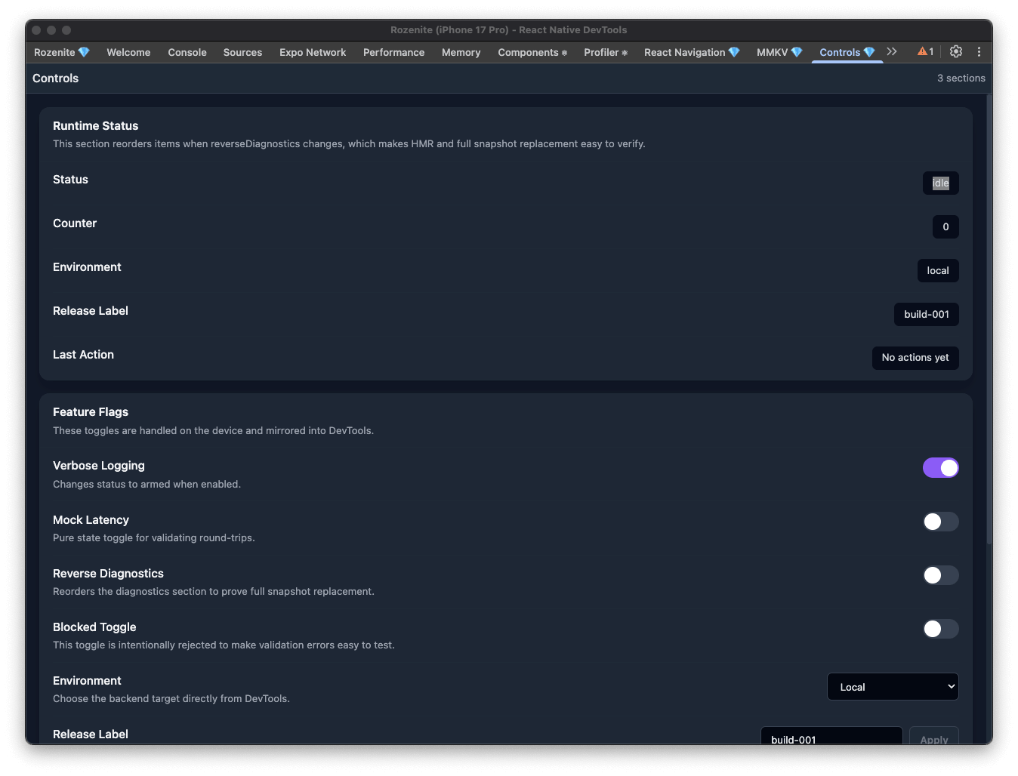Go to the Console tab
The height and width of the screenshot is (776, 1018).
(187, 52)
